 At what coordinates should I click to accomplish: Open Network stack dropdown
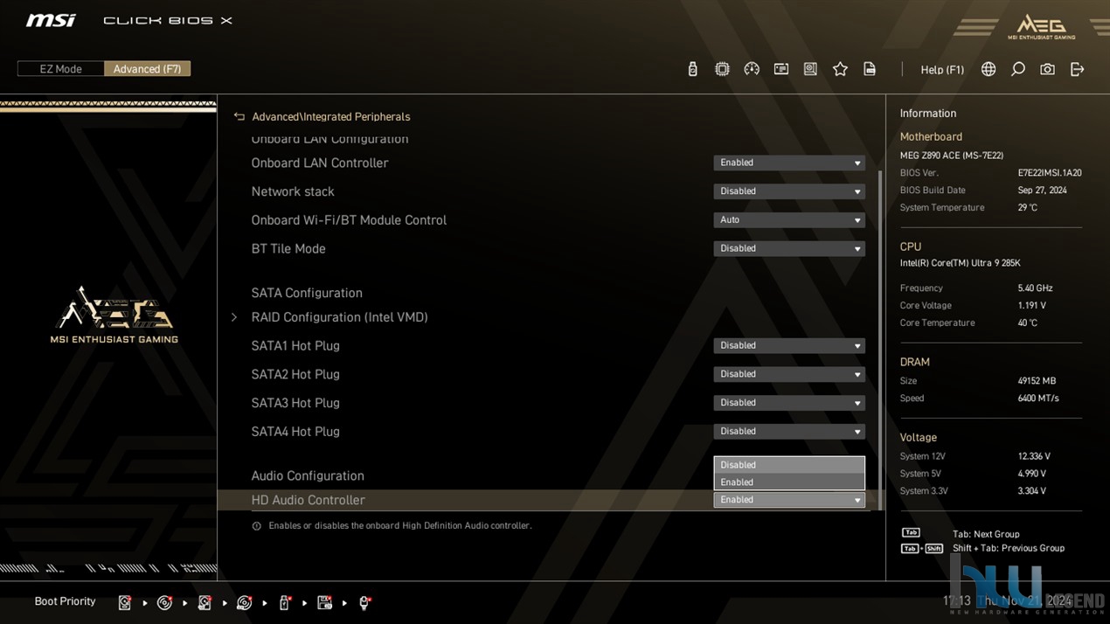point(789,191)
